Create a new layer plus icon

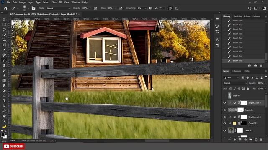(256, 140)
